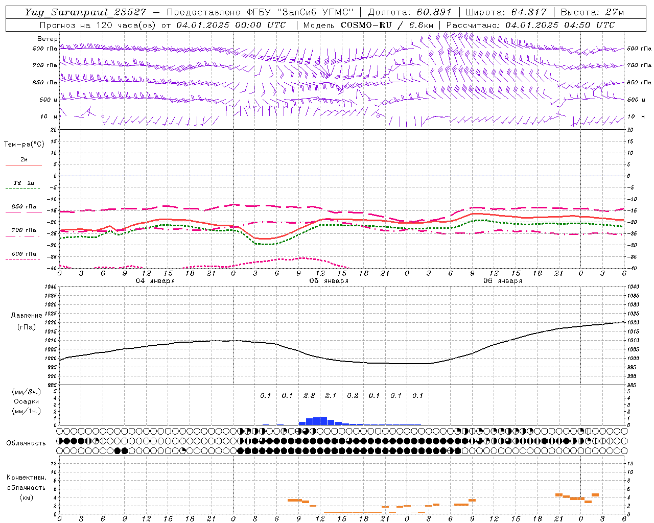Viewport: 654px width, 523px height.
Task: Select the 700 гПа temperature legend entry
Action: 24,230
